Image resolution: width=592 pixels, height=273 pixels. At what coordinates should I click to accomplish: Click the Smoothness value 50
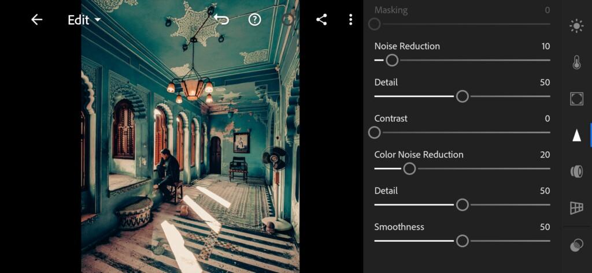click(545, 227)
